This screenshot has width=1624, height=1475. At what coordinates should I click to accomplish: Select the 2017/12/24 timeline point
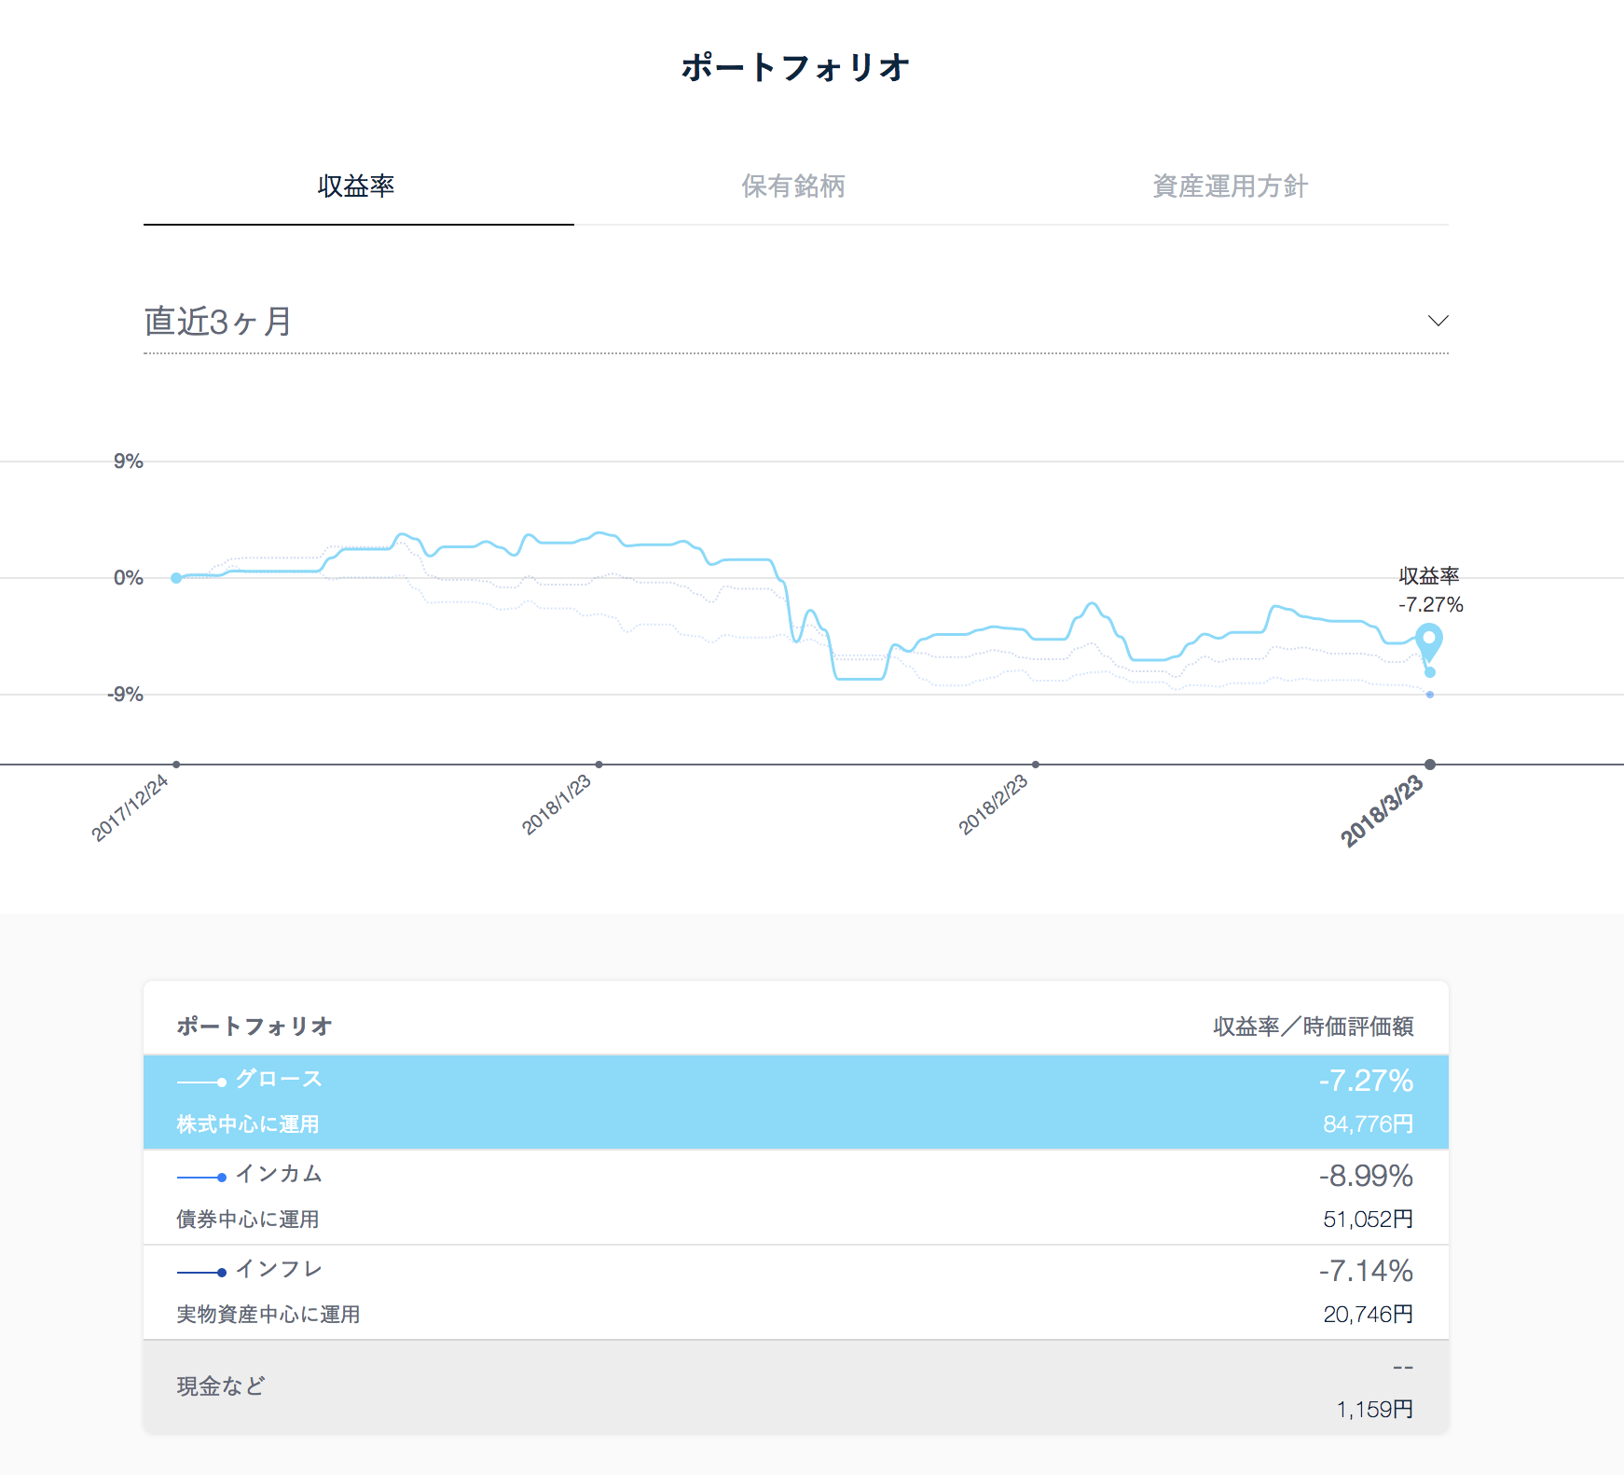(x=176, y=765)
